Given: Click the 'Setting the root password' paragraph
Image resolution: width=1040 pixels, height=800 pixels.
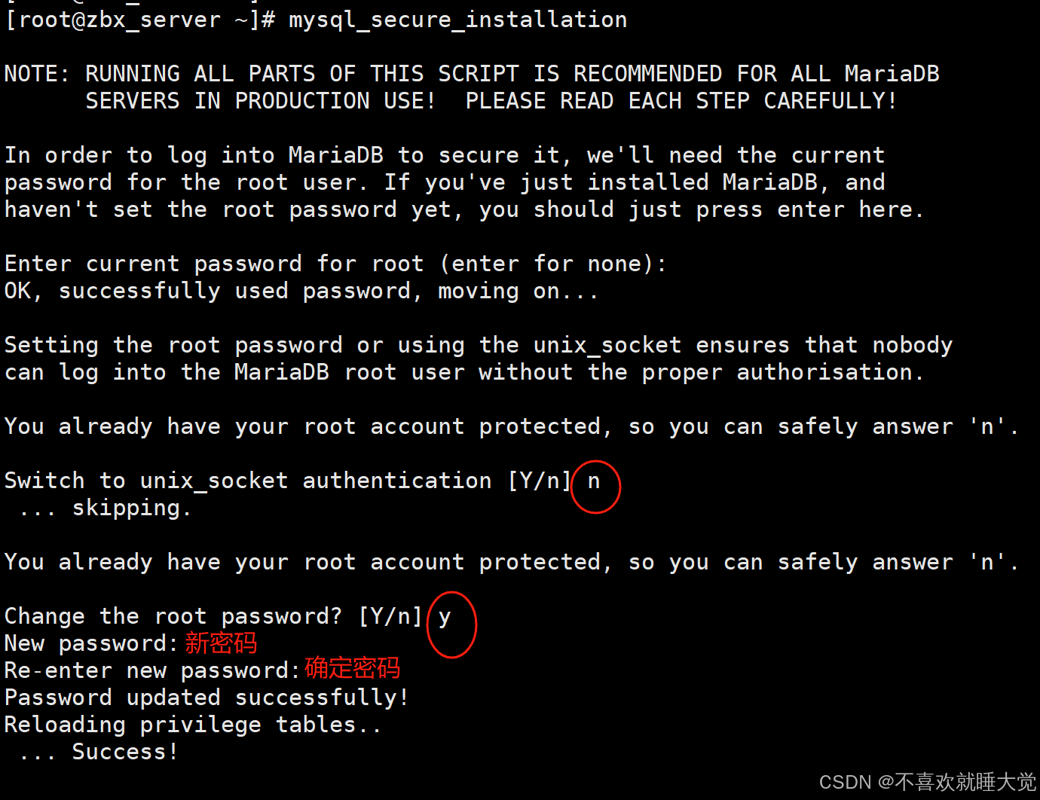Looking at the screenshot, I should click(x=479, y=359).
